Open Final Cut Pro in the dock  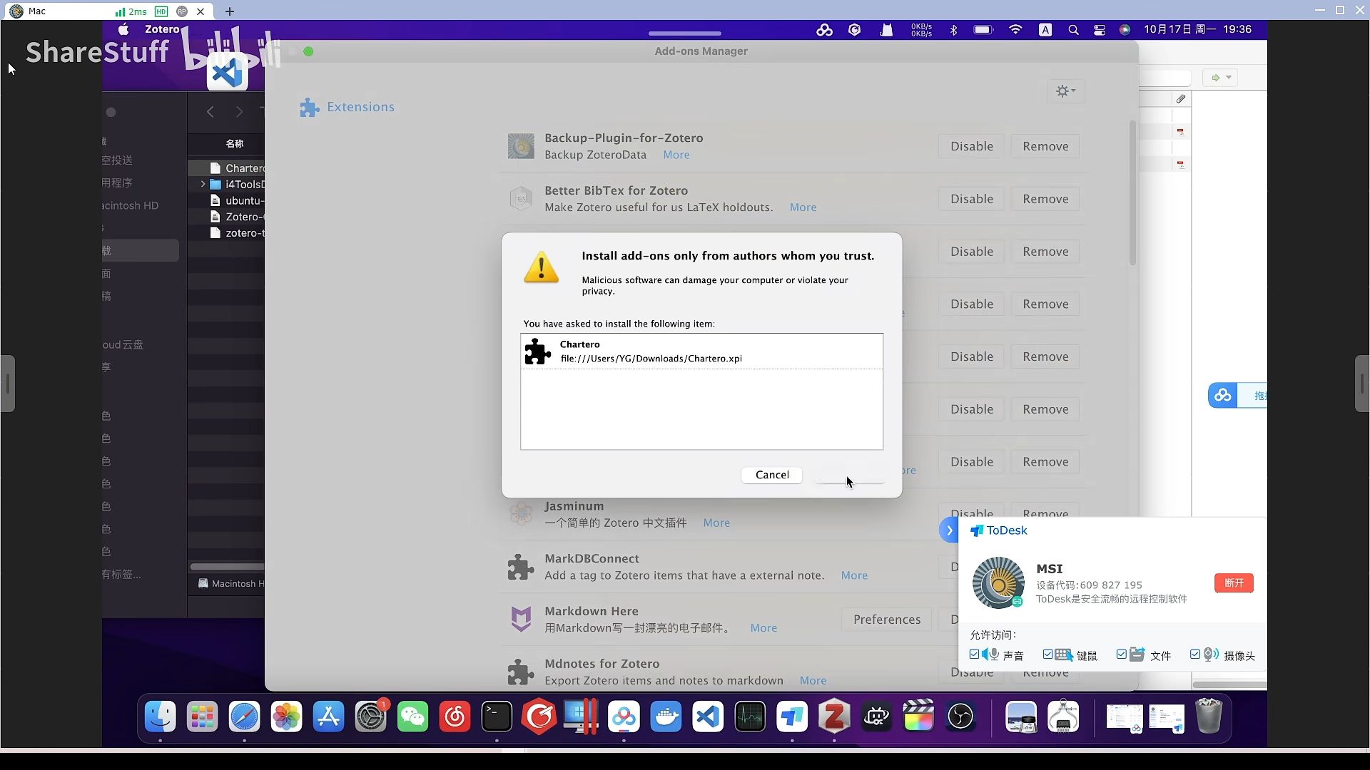coord(918,717)
